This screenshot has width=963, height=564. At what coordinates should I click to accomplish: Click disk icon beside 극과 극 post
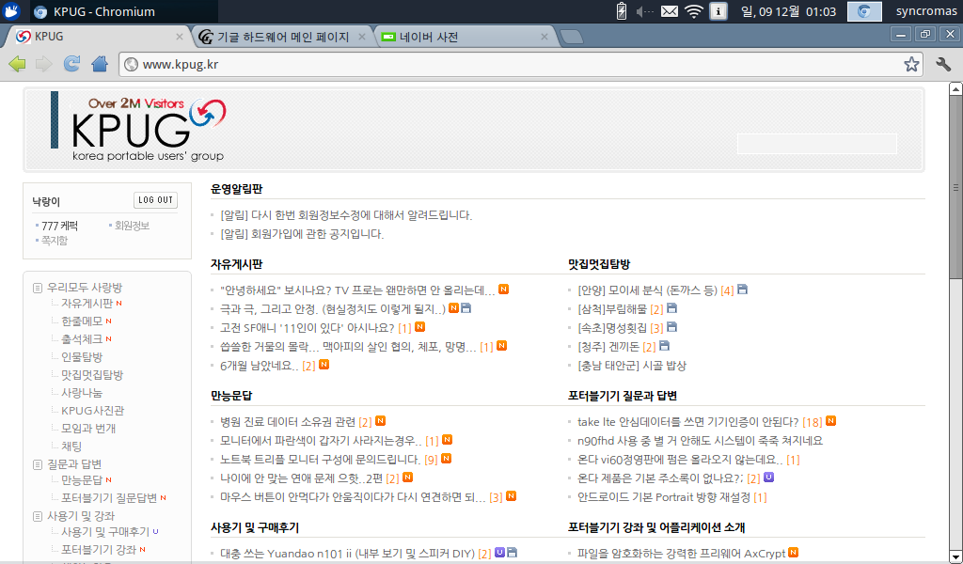(466, 308)
